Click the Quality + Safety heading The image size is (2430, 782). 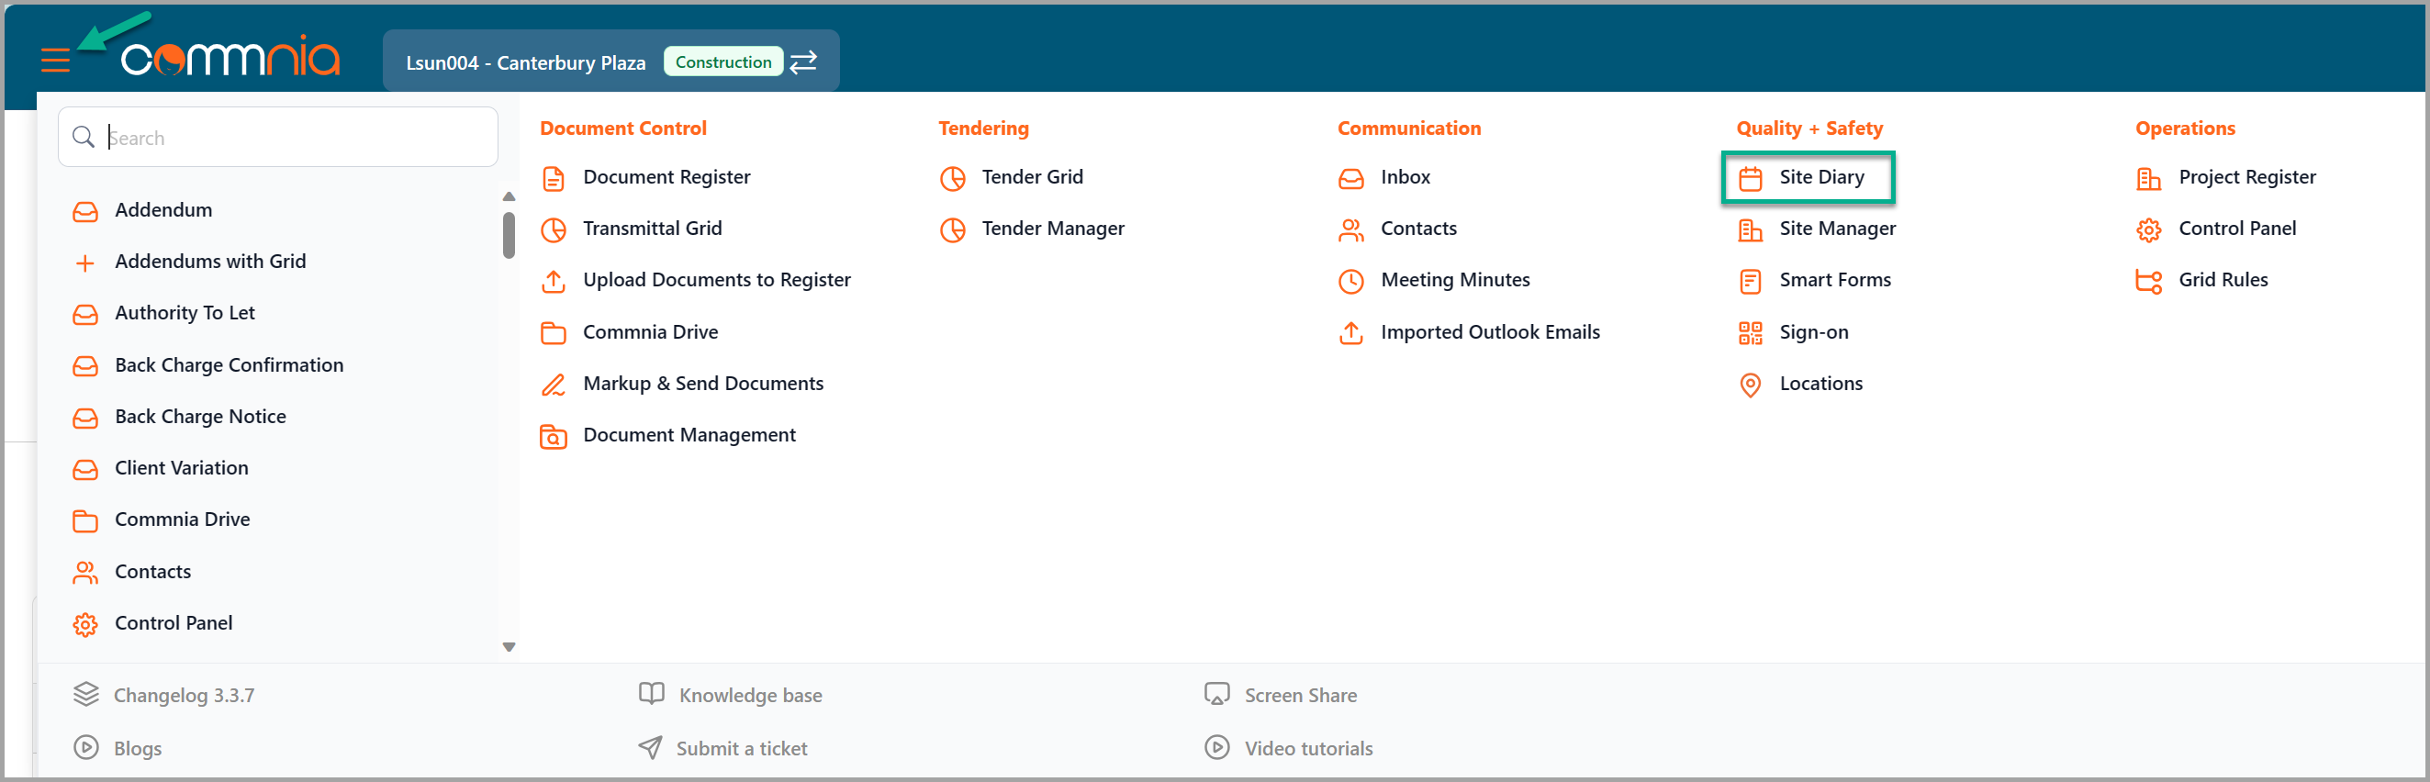[x=1809, y=128]
